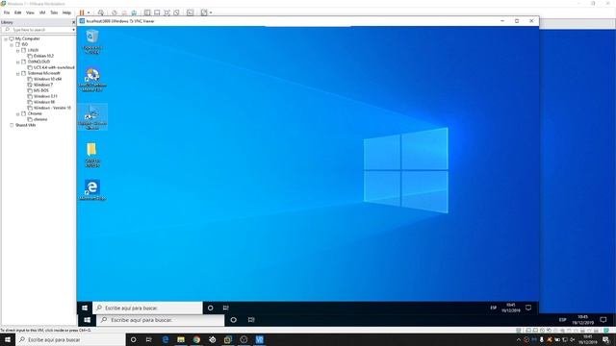Click the Send Ctrl+Alt+Del toolbar icon

(x=101, y=12)
